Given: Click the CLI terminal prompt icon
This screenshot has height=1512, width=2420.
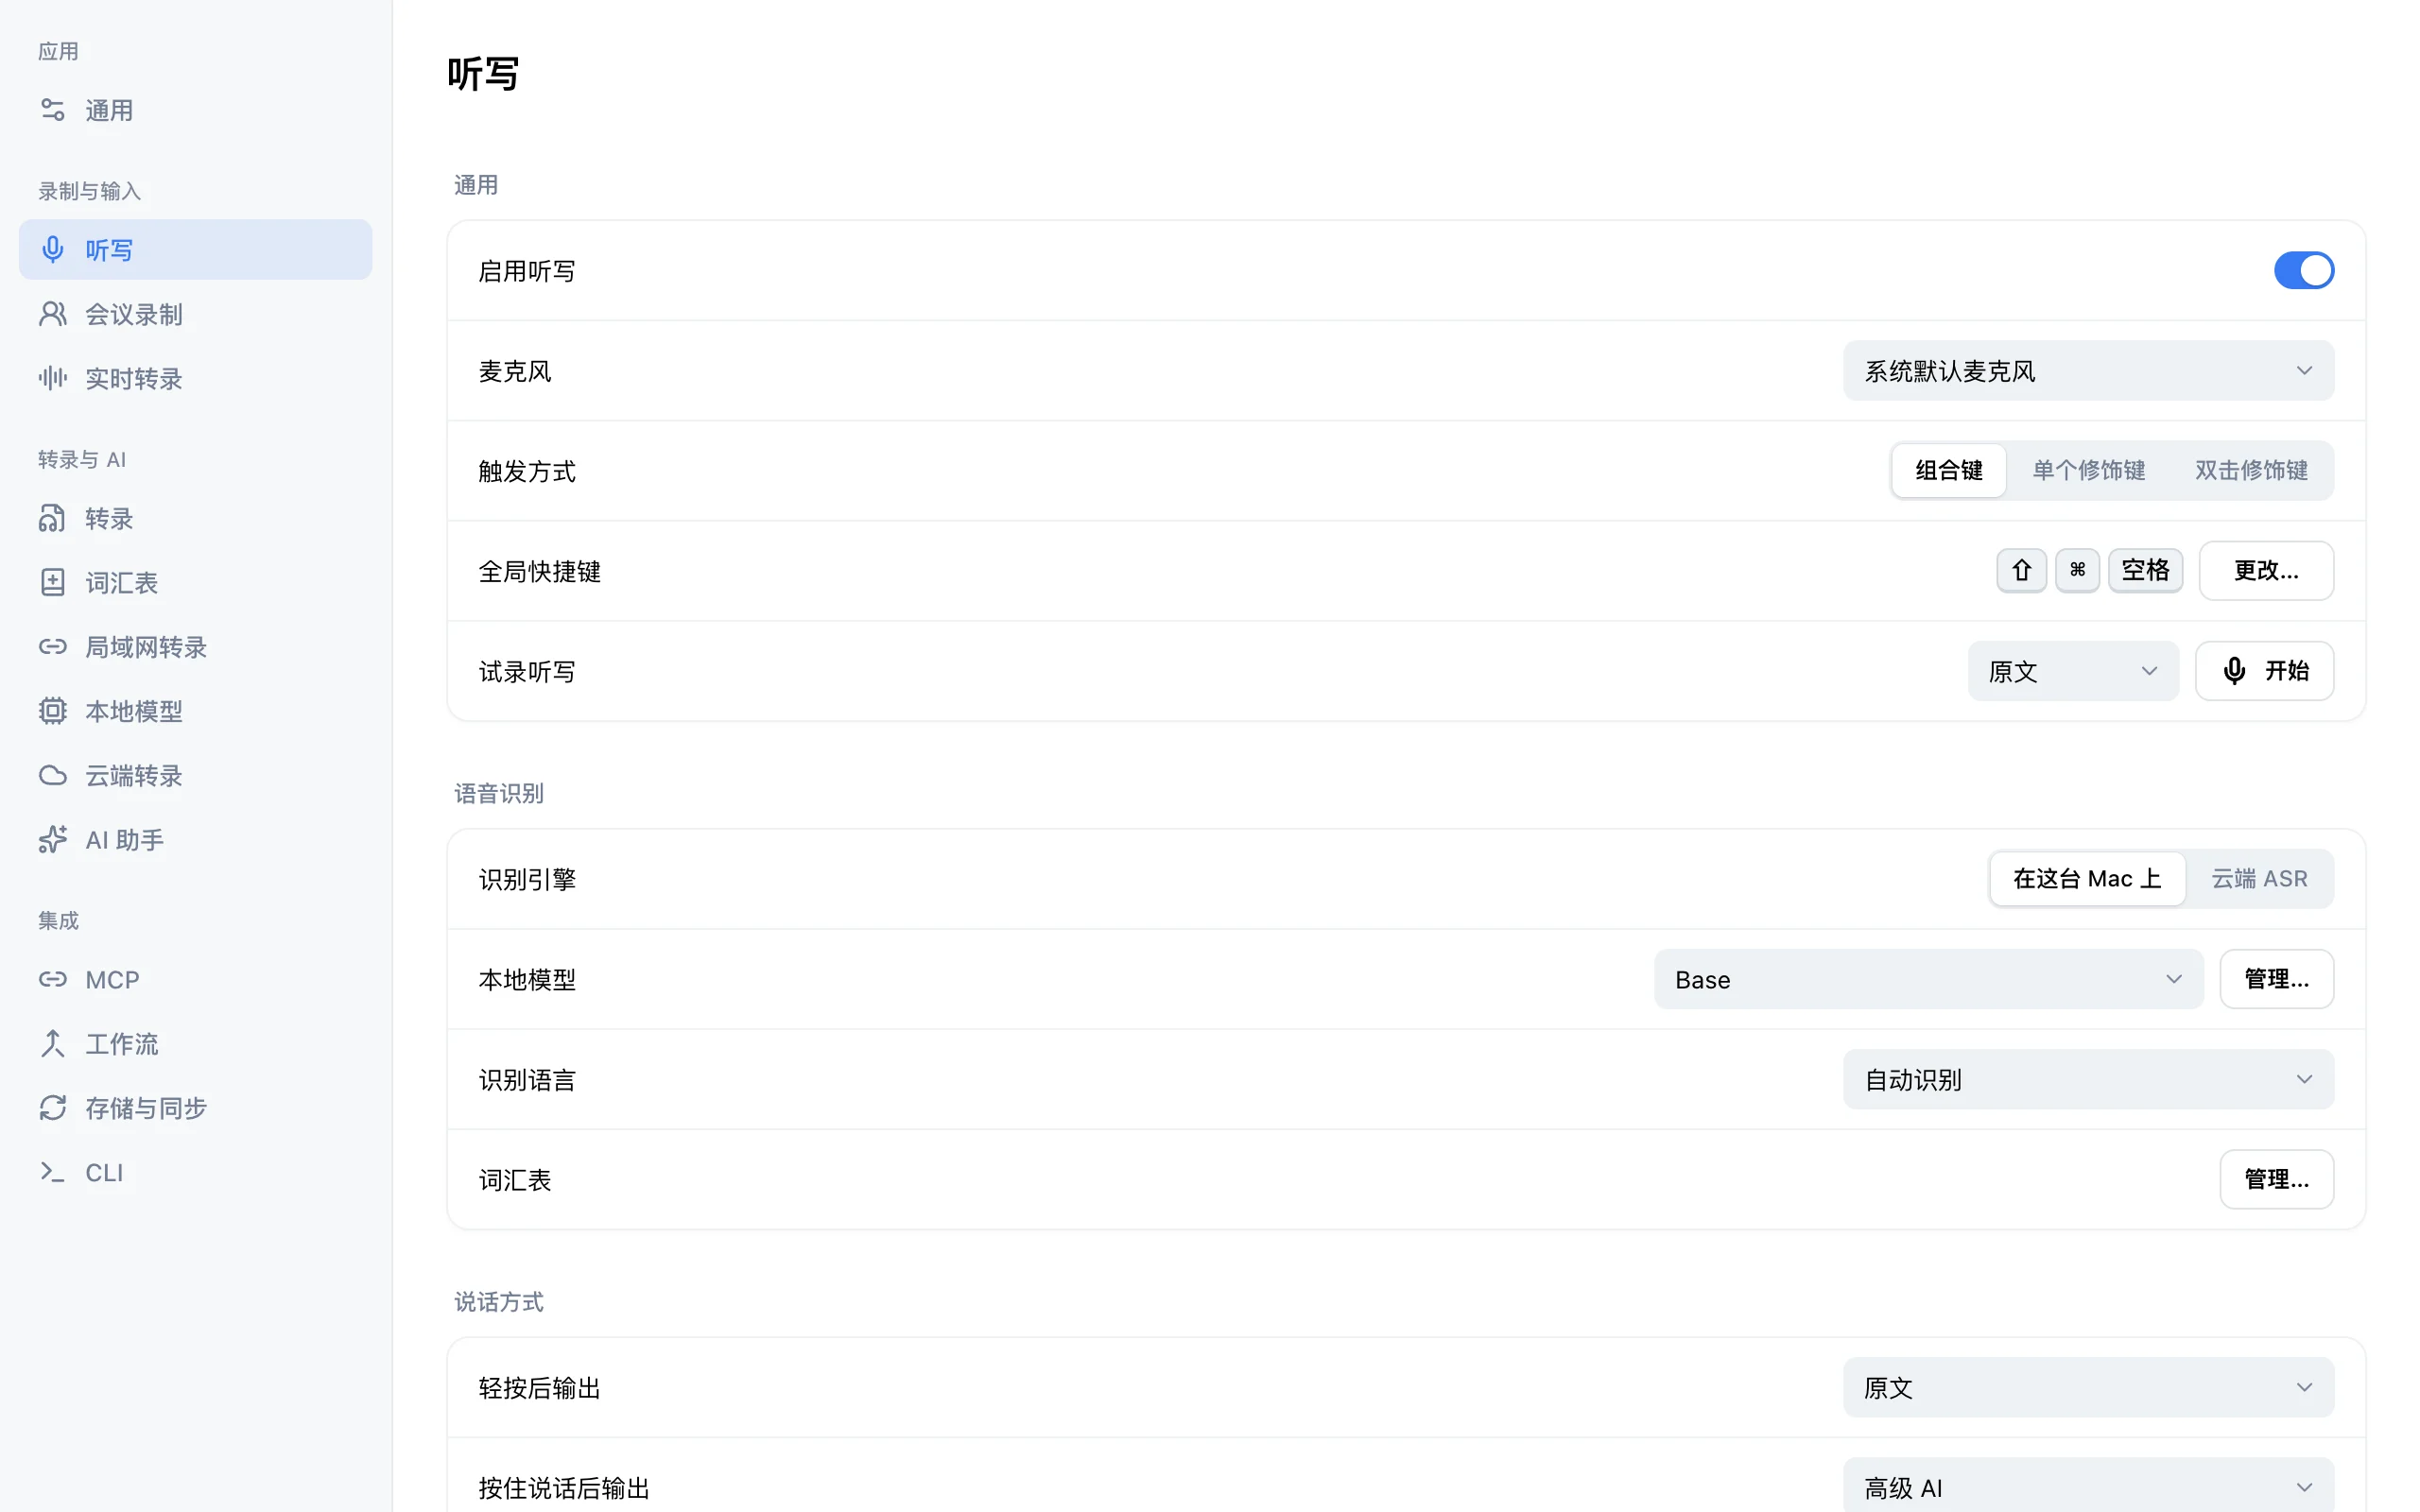Looking at the screenshot, I should (52, 1171).
